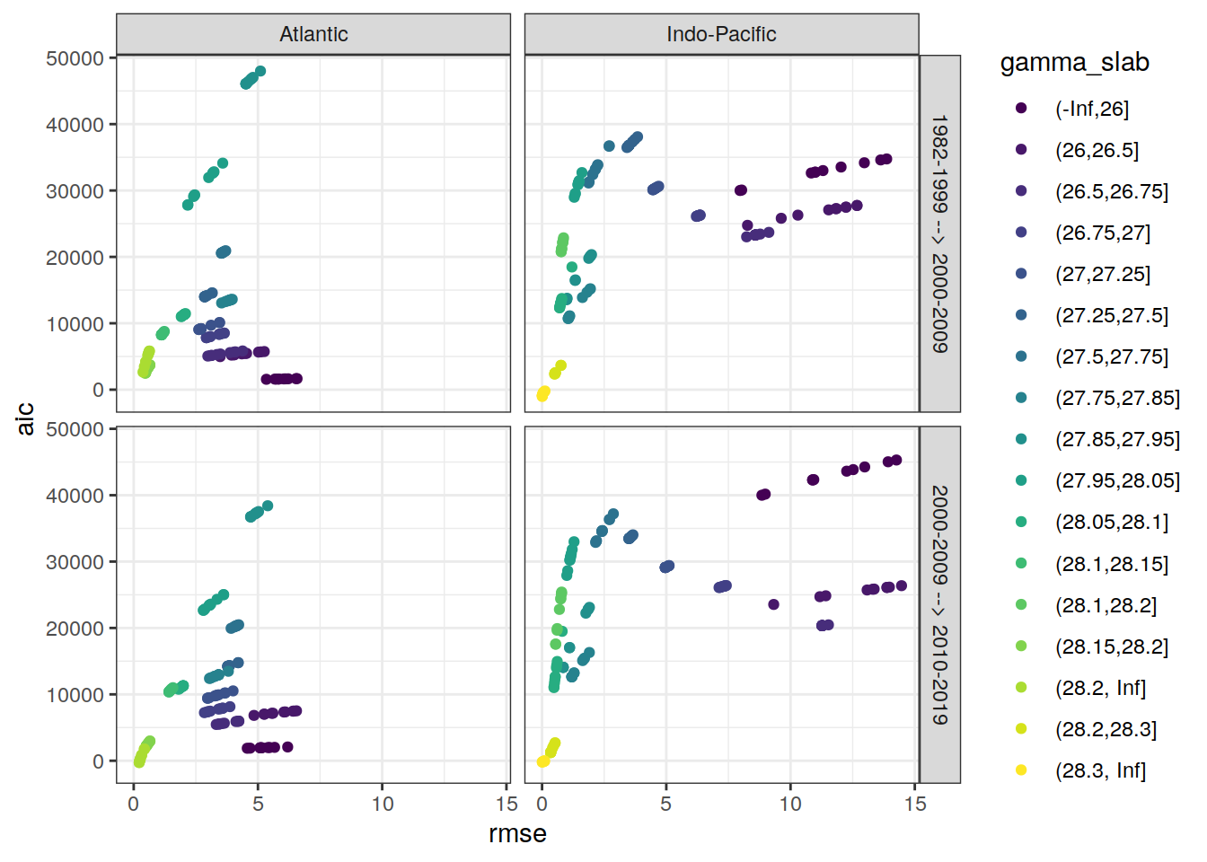Image resolution: width=1207 pixels, height=862 pixels.
Task: Select the 1982-1999 --> 2000-2009 row strip
Action: [x=939, y=233]
